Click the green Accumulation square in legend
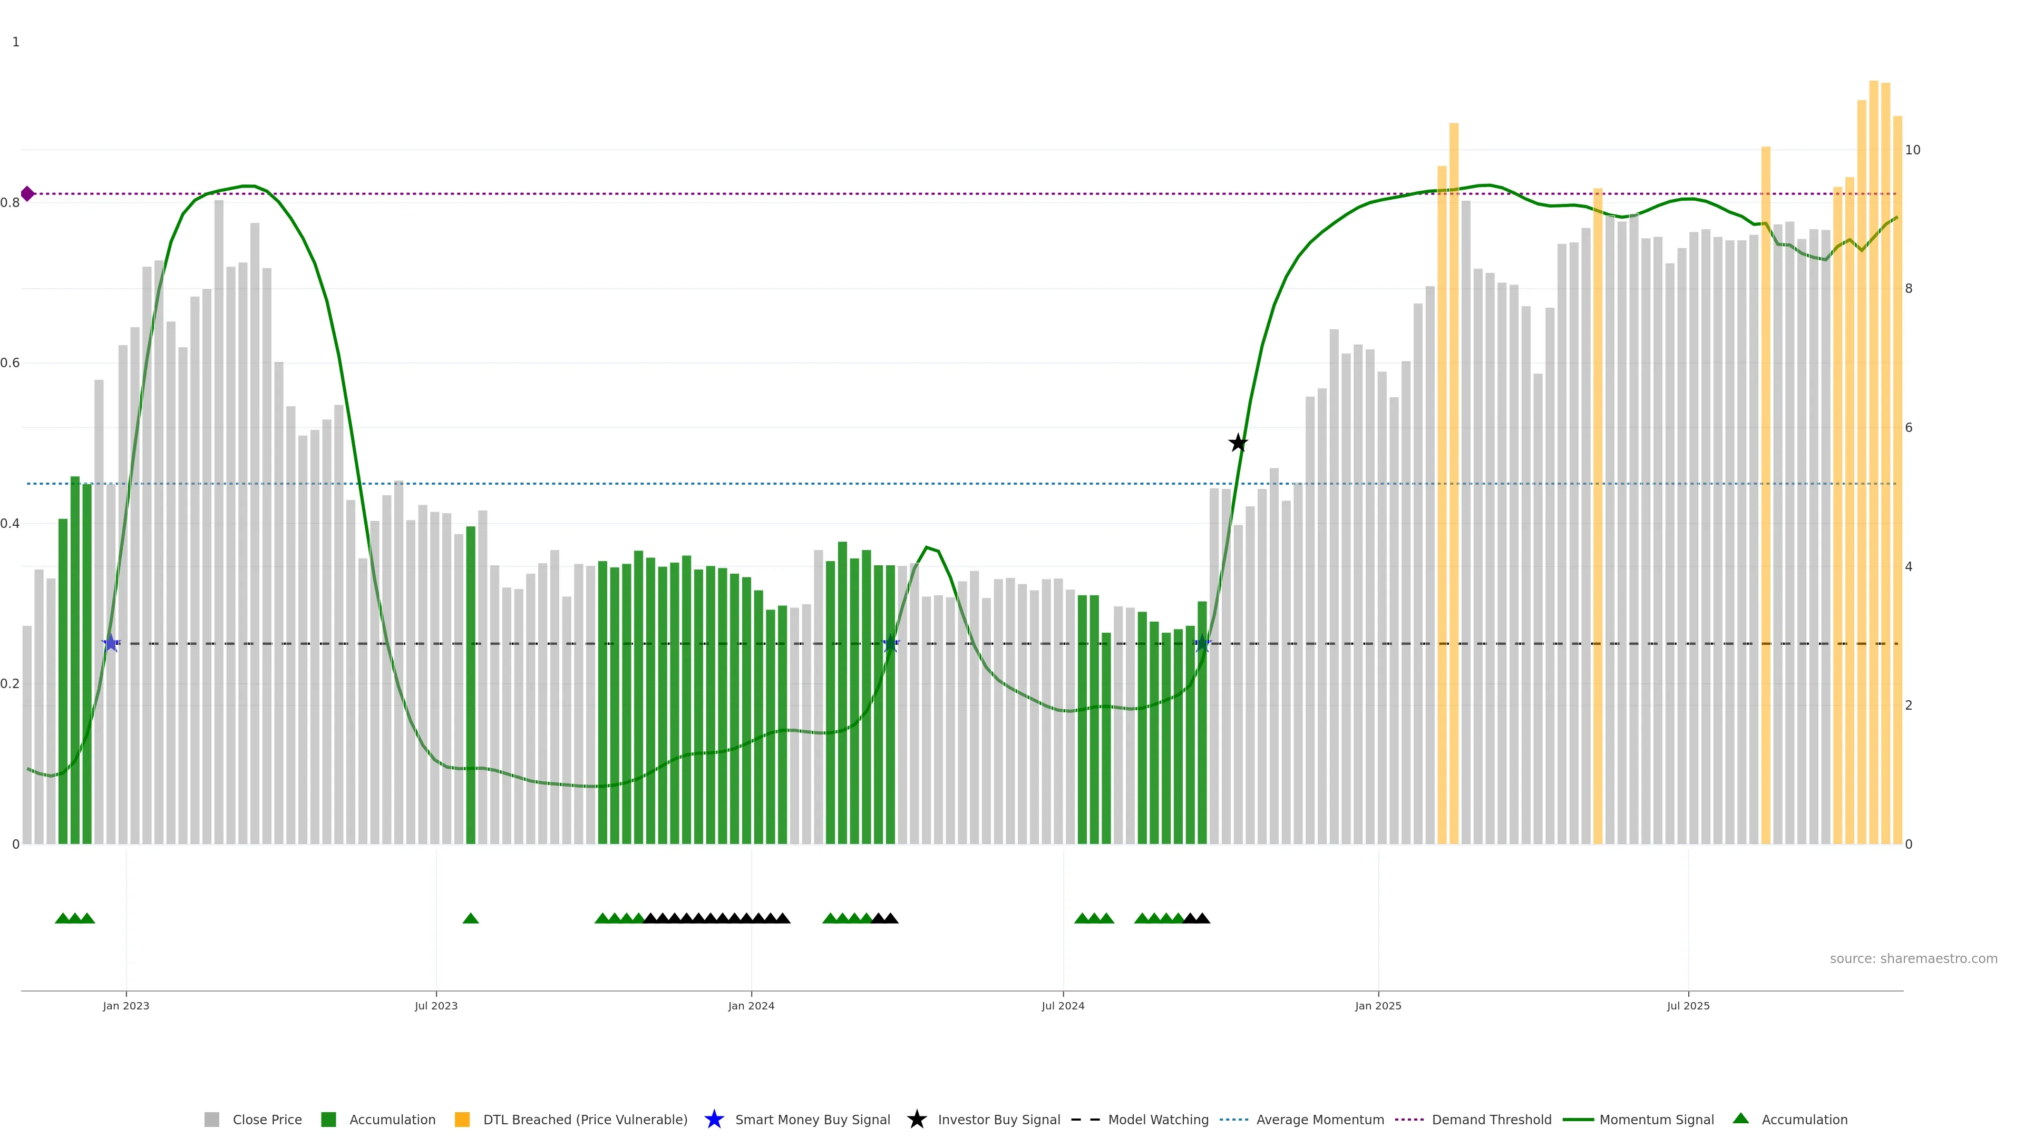Viewport: 2024px width, 1138px height. click(328, 1120)
